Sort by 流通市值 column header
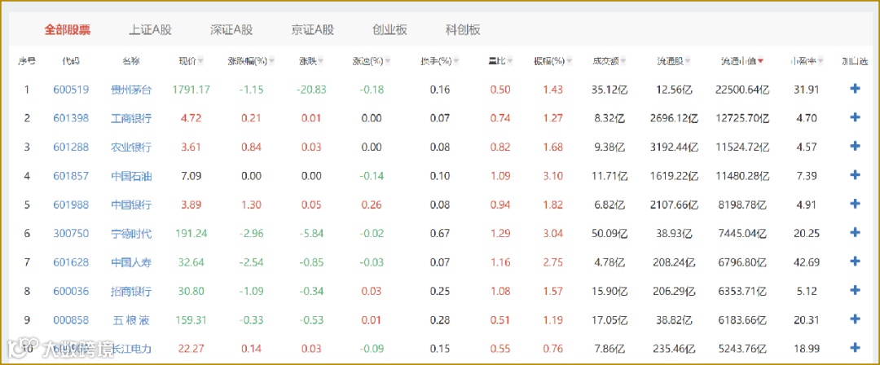The width and height of the screenshot is (880, 365). 742,61
